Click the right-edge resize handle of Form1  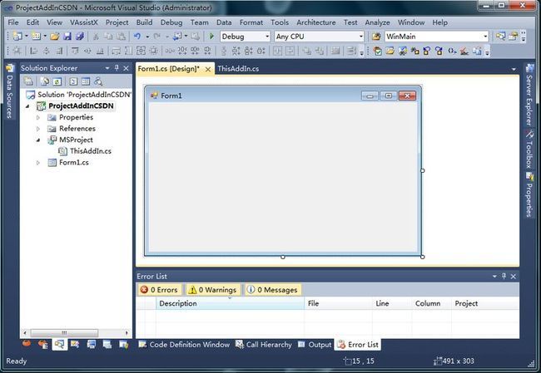[423, 170]
